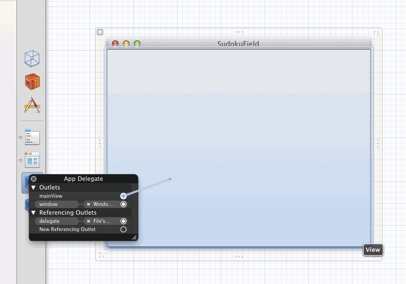This screenshot has width=406, height=284.
Task: Select the First Responder orange cube icon
Action: pyautogui.click(x=32, y=81)
